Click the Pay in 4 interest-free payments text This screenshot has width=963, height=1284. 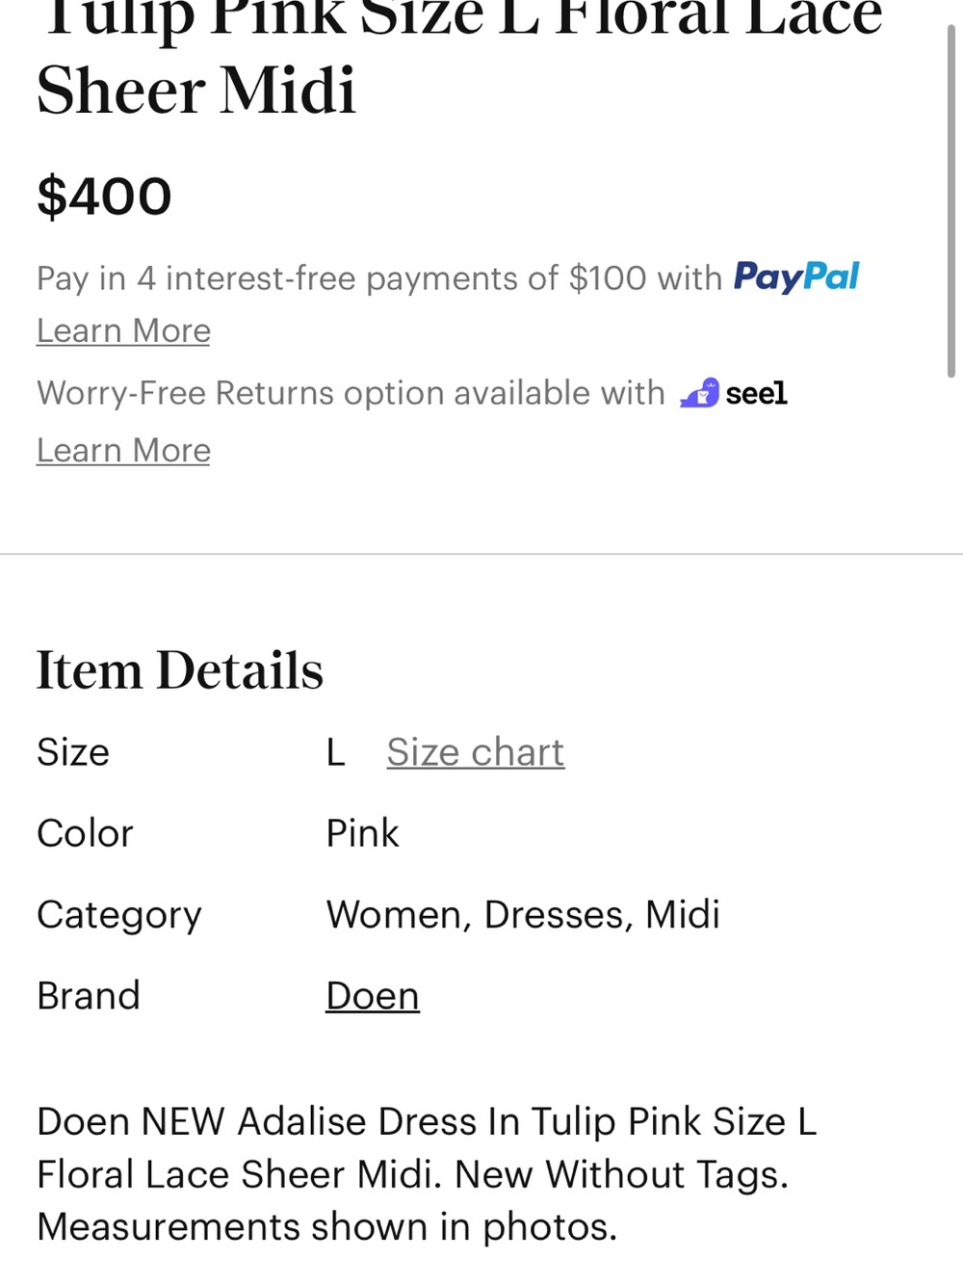click(379, 278)
